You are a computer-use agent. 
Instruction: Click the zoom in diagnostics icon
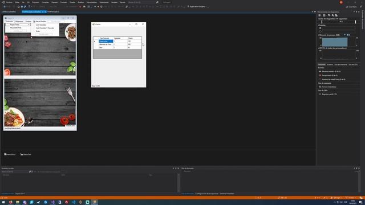point(329,15)
